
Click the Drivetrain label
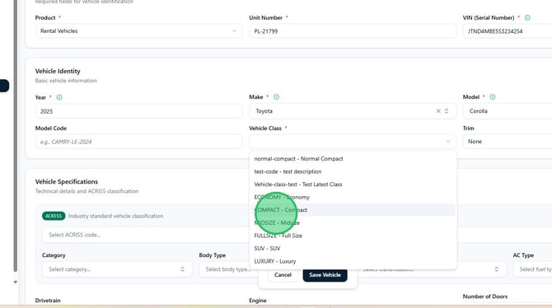click(48, 301)
